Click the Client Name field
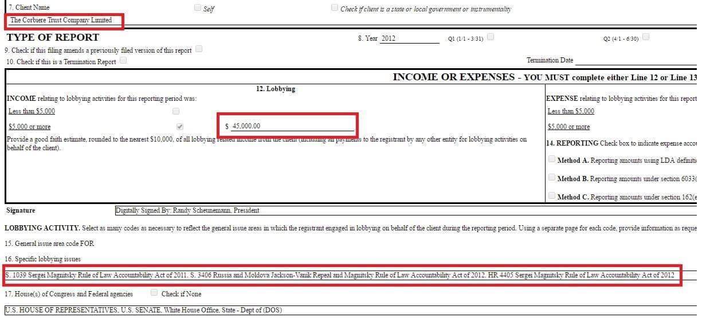This screenshot has height=333, width=710. pyautogui.click(x=352, y=20)
